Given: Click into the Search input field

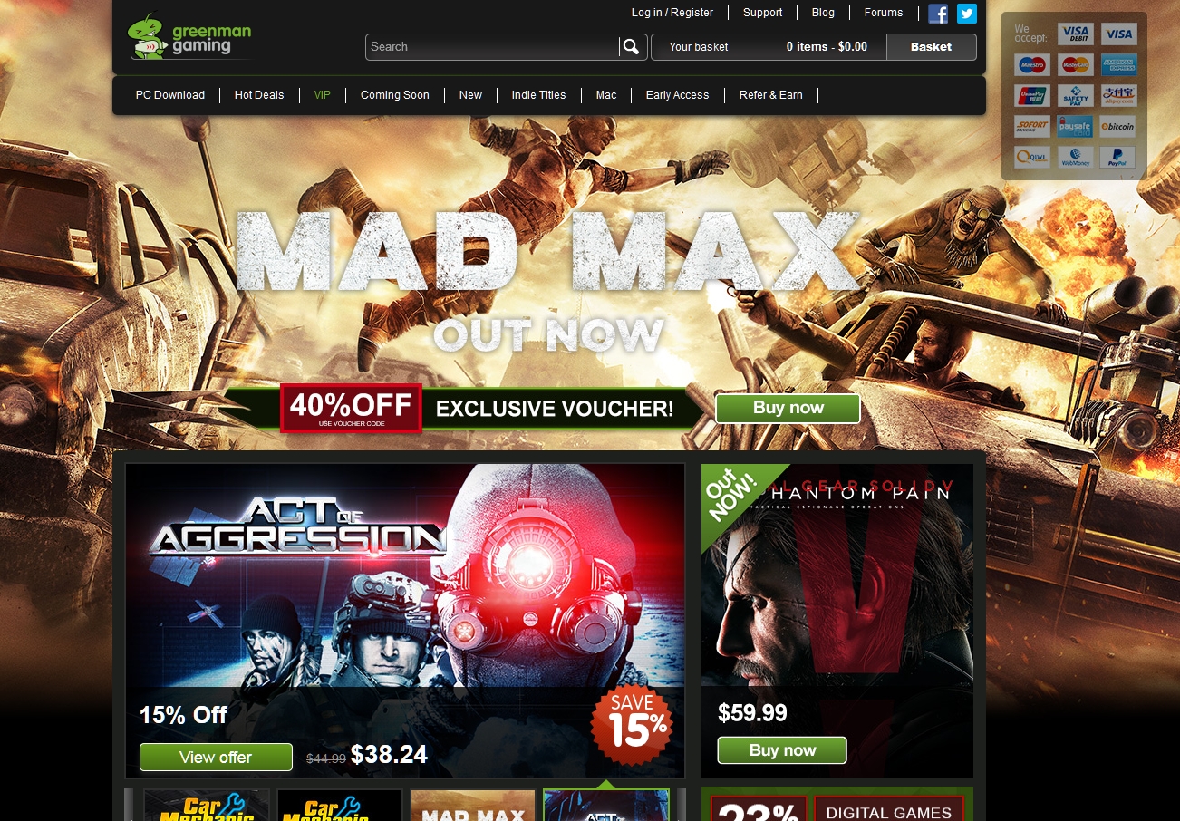Looking at the screenshot, I should [x=493, y=47].
